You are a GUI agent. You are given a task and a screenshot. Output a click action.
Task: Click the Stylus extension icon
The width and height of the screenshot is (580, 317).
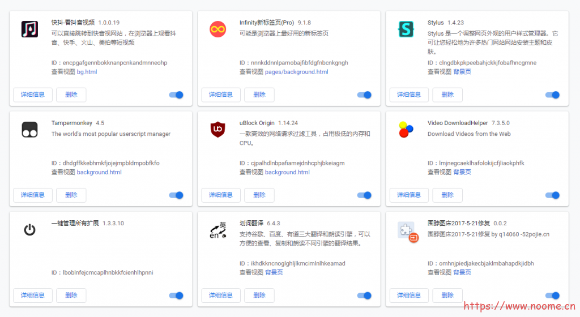coord(406,29)
